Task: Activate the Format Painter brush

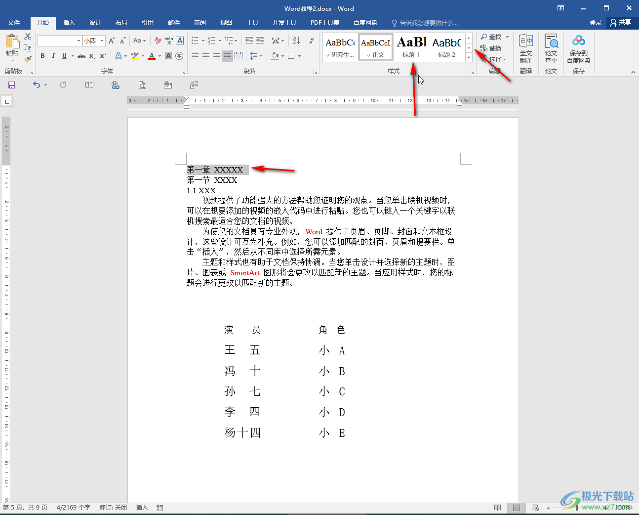Action: (x=28, y=59)
